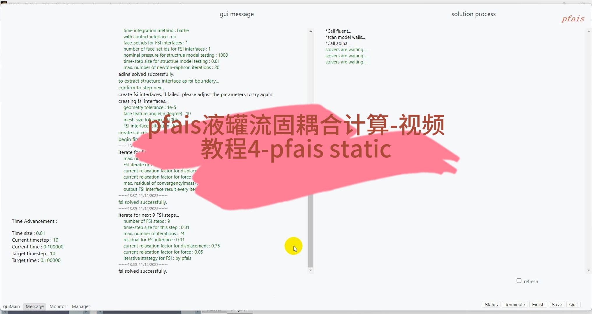Click the Save button
Viewport: 592px width, 314px height.
click(x=557, y=304)
